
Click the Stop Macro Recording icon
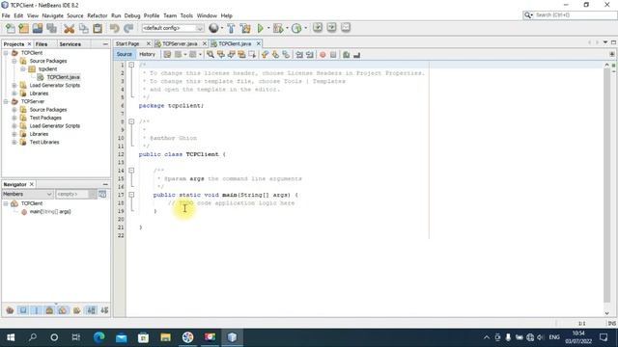(333, 55)
